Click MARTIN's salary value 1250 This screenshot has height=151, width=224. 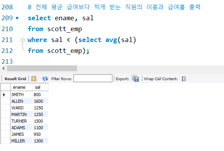tap(38, 114)
